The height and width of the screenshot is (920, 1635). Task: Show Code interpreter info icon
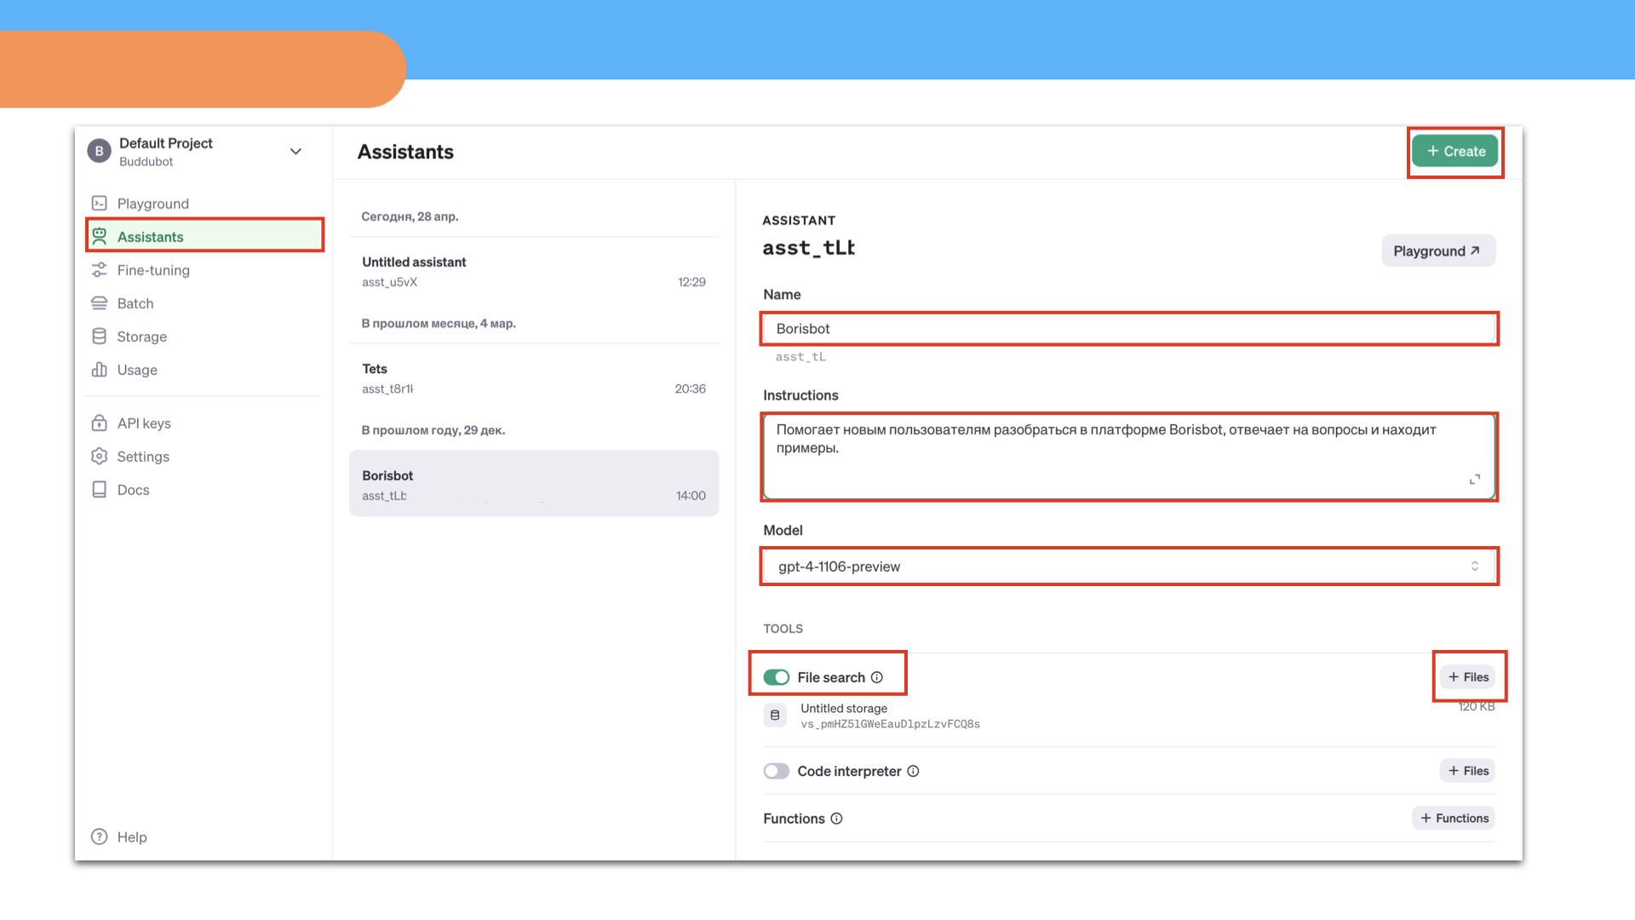(x=913, y=771)
